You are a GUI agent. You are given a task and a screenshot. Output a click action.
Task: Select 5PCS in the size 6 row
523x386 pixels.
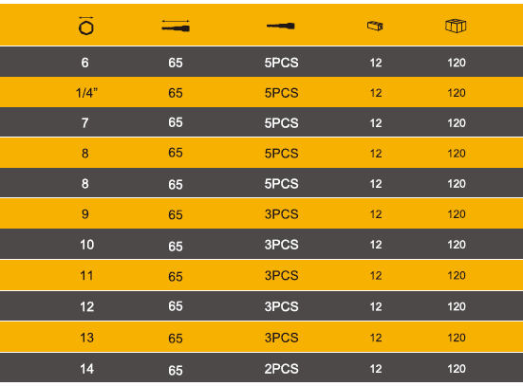point(282,63)
